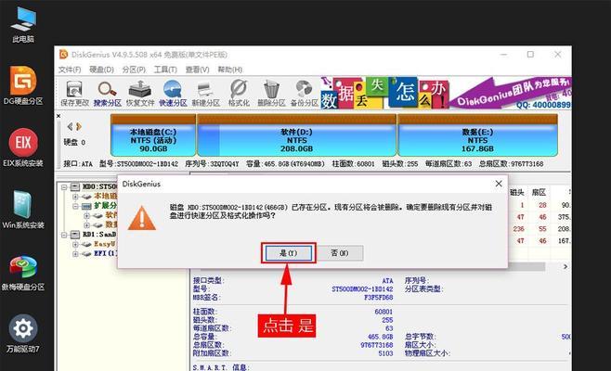Image resolution: width=611 pixels, height=371 pixels.
Task: Open the 分区(P) menu
Action: click(x=134, y=70)
